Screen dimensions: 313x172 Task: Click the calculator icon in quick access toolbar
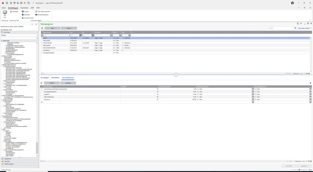point(11,3)
